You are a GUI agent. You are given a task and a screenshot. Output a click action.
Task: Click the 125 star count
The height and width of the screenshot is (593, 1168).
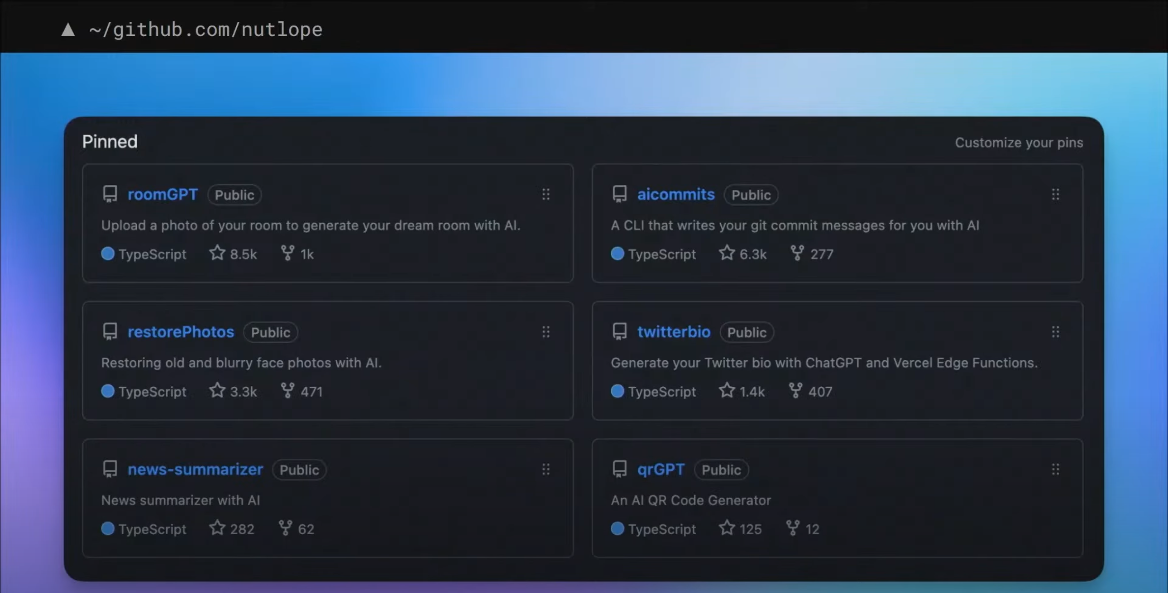pyautogui.click(x=751, y=529)
